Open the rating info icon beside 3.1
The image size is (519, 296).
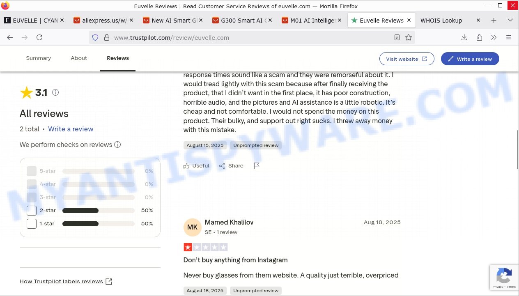55,92
